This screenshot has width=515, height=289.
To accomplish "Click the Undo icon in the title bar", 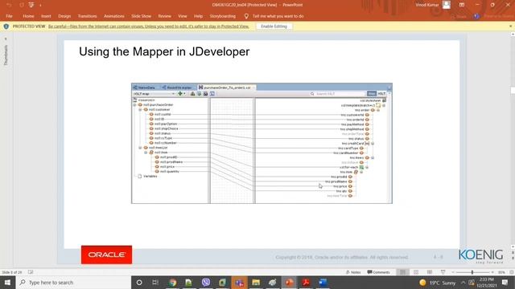I will pos(9,5).
